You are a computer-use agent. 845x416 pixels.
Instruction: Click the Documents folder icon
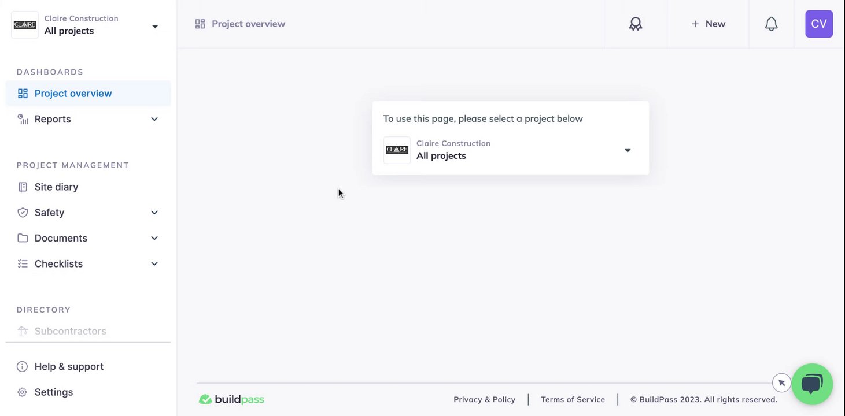23,238
